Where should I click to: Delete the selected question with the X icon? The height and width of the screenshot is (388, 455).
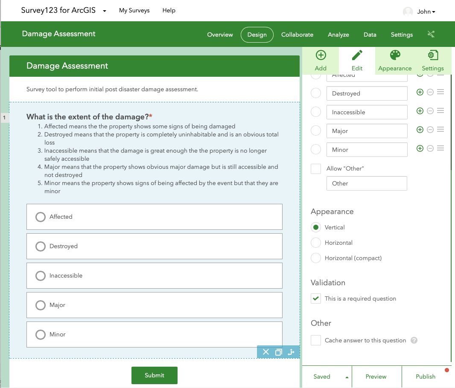(266, 352)
